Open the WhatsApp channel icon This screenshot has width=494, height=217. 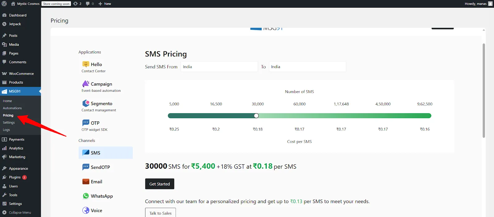(x=86, y=196)
